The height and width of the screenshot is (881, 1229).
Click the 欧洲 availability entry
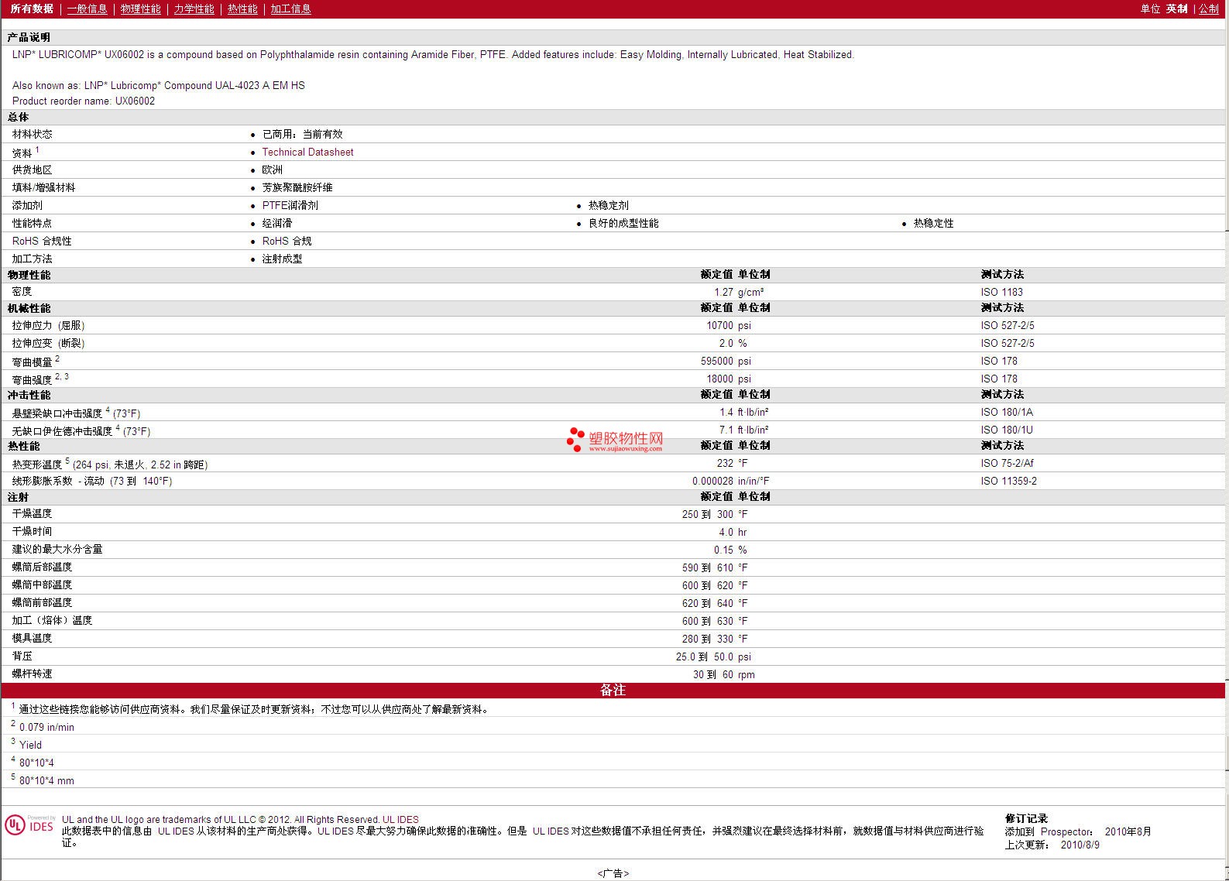click(x=272, y=170)
